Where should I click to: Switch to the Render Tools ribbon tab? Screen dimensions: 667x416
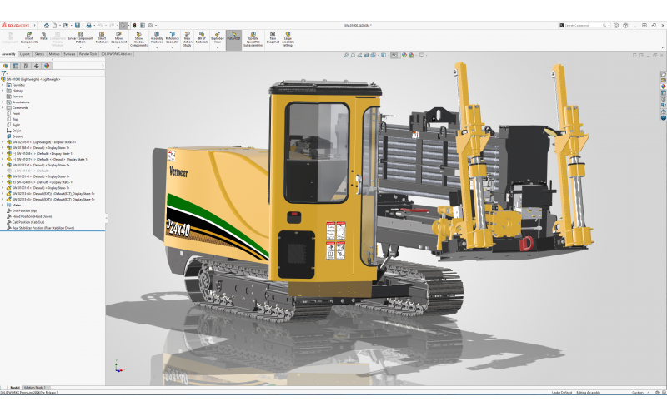(x=88, y=54)
